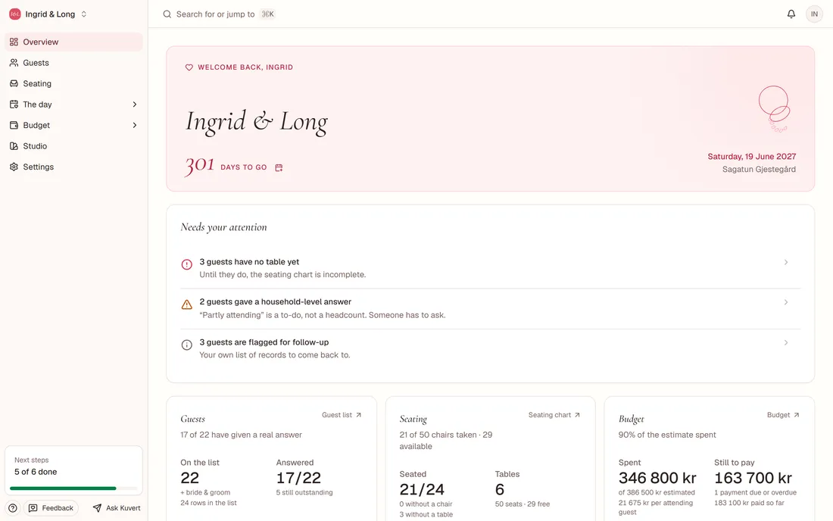Click the Ask Kuvert button
This screenshot has width=833, height=521.
click(117, 508)
